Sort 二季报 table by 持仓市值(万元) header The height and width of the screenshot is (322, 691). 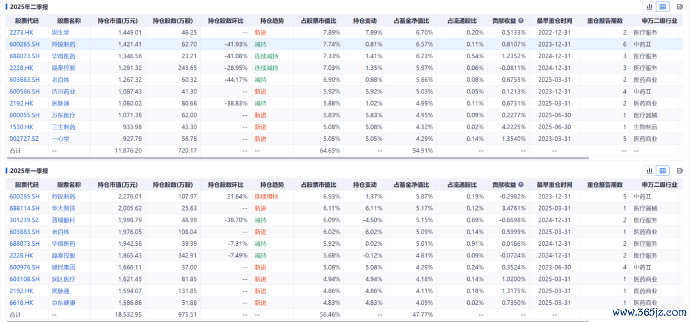[117, 20]
